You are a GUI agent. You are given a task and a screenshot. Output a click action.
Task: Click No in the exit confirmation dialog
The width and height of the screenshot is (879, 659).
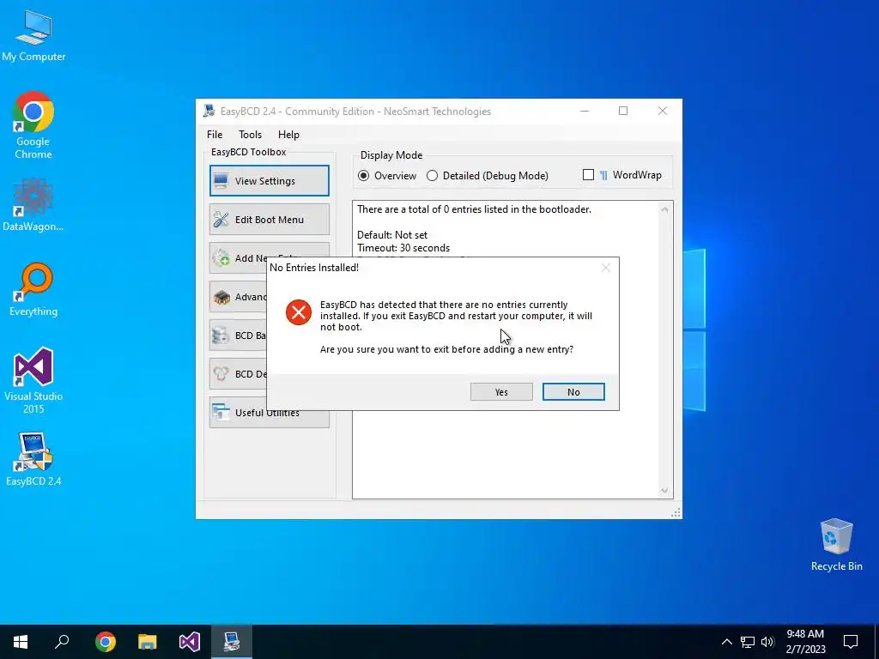coord(573,391)
